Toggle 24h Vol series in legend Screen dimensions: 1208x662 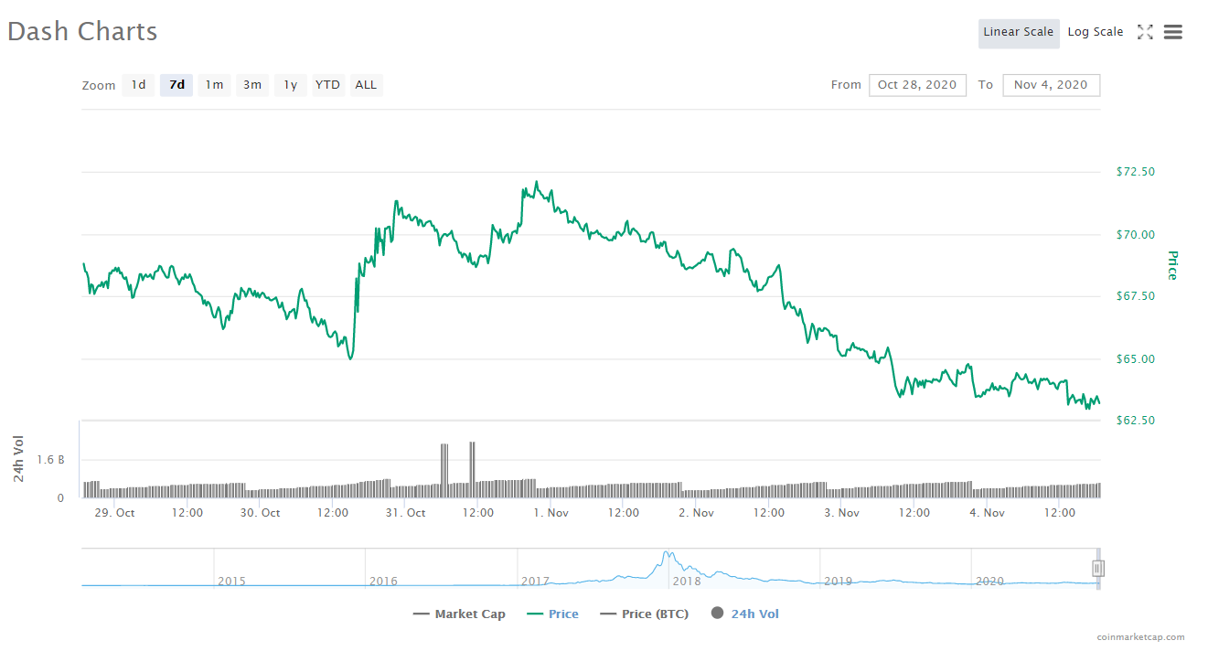tap(745, 614)
